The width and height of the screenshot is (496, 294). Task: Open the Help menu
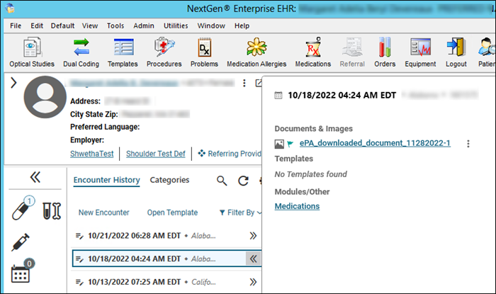click(x=242, y=26)
